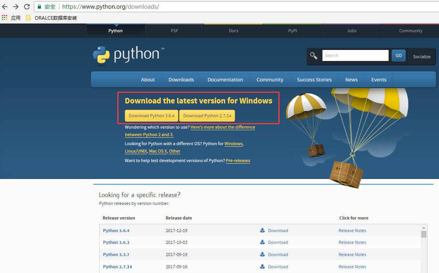This screenshot has height=273, width=439.
Task: Open the Python 3.6.3 release link
Action: point(116,242)
